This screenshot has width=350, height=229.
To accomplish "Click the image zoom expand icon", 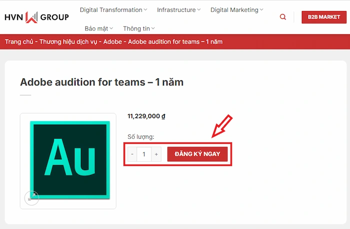I will pos(32,198).
